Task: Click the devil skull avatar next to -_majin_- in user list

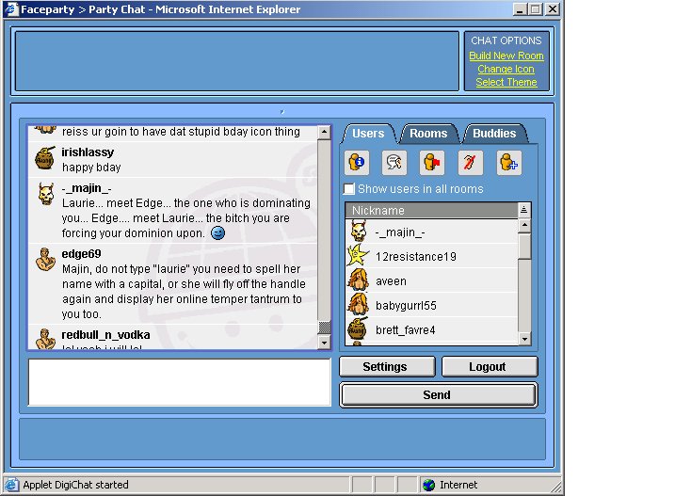Action: point(359,232)
